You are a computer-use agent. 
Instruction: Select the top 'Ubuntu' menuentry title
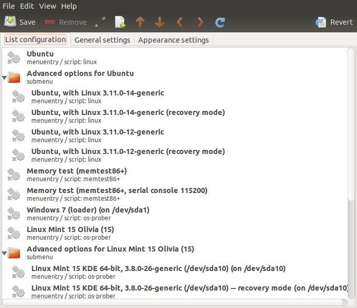[40, 54]
